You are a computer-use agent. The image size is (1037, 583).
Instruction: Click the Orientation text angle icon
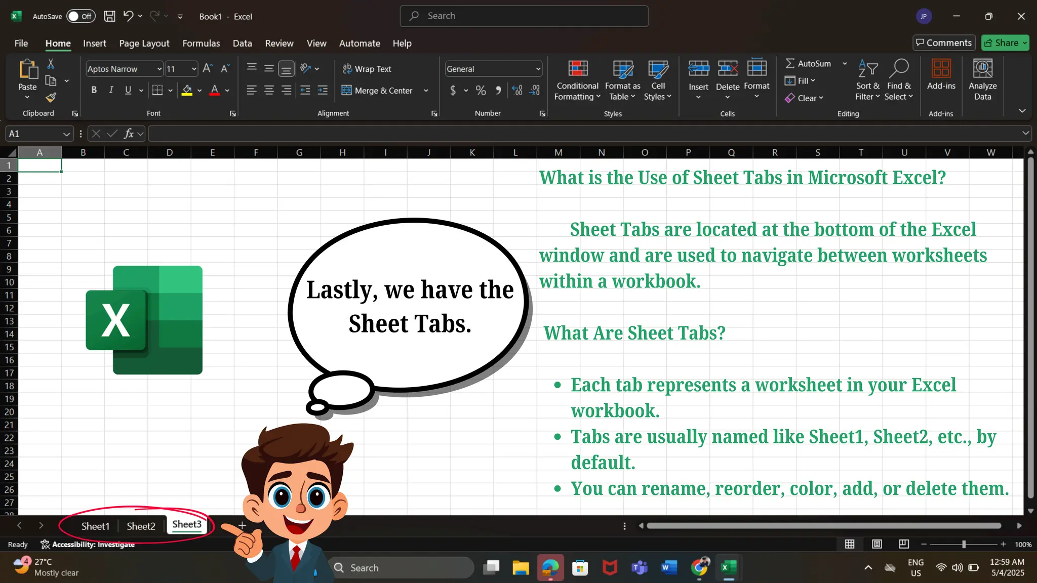click(305, 68)
